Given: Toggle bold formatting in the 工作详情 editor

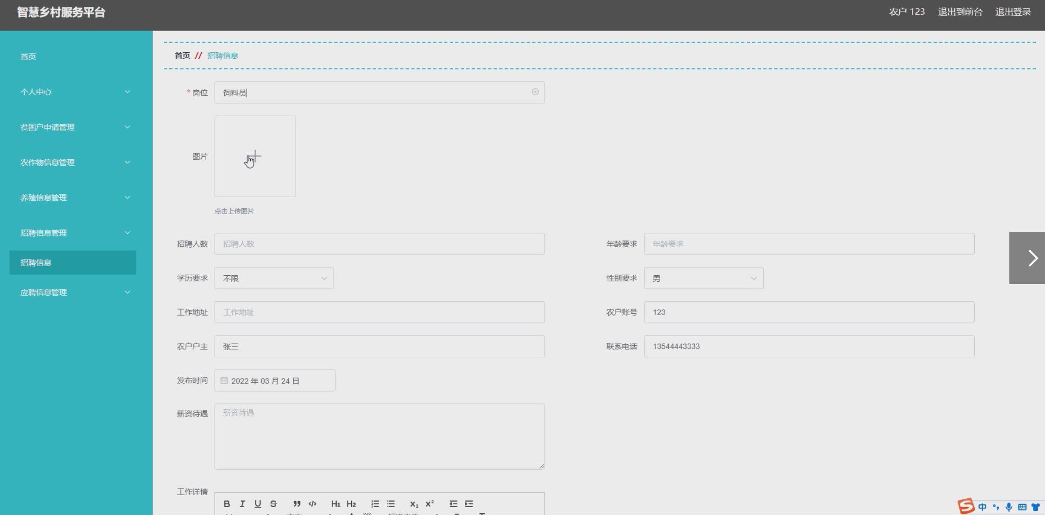Looking at the screenshot, I should click(x=227, y=504).
